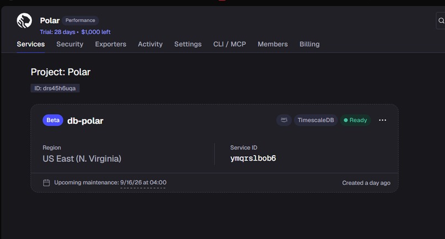Open the Exporters tab
Image resolution: width=445 pixels, height=239 pixels.
coord(110,44)
